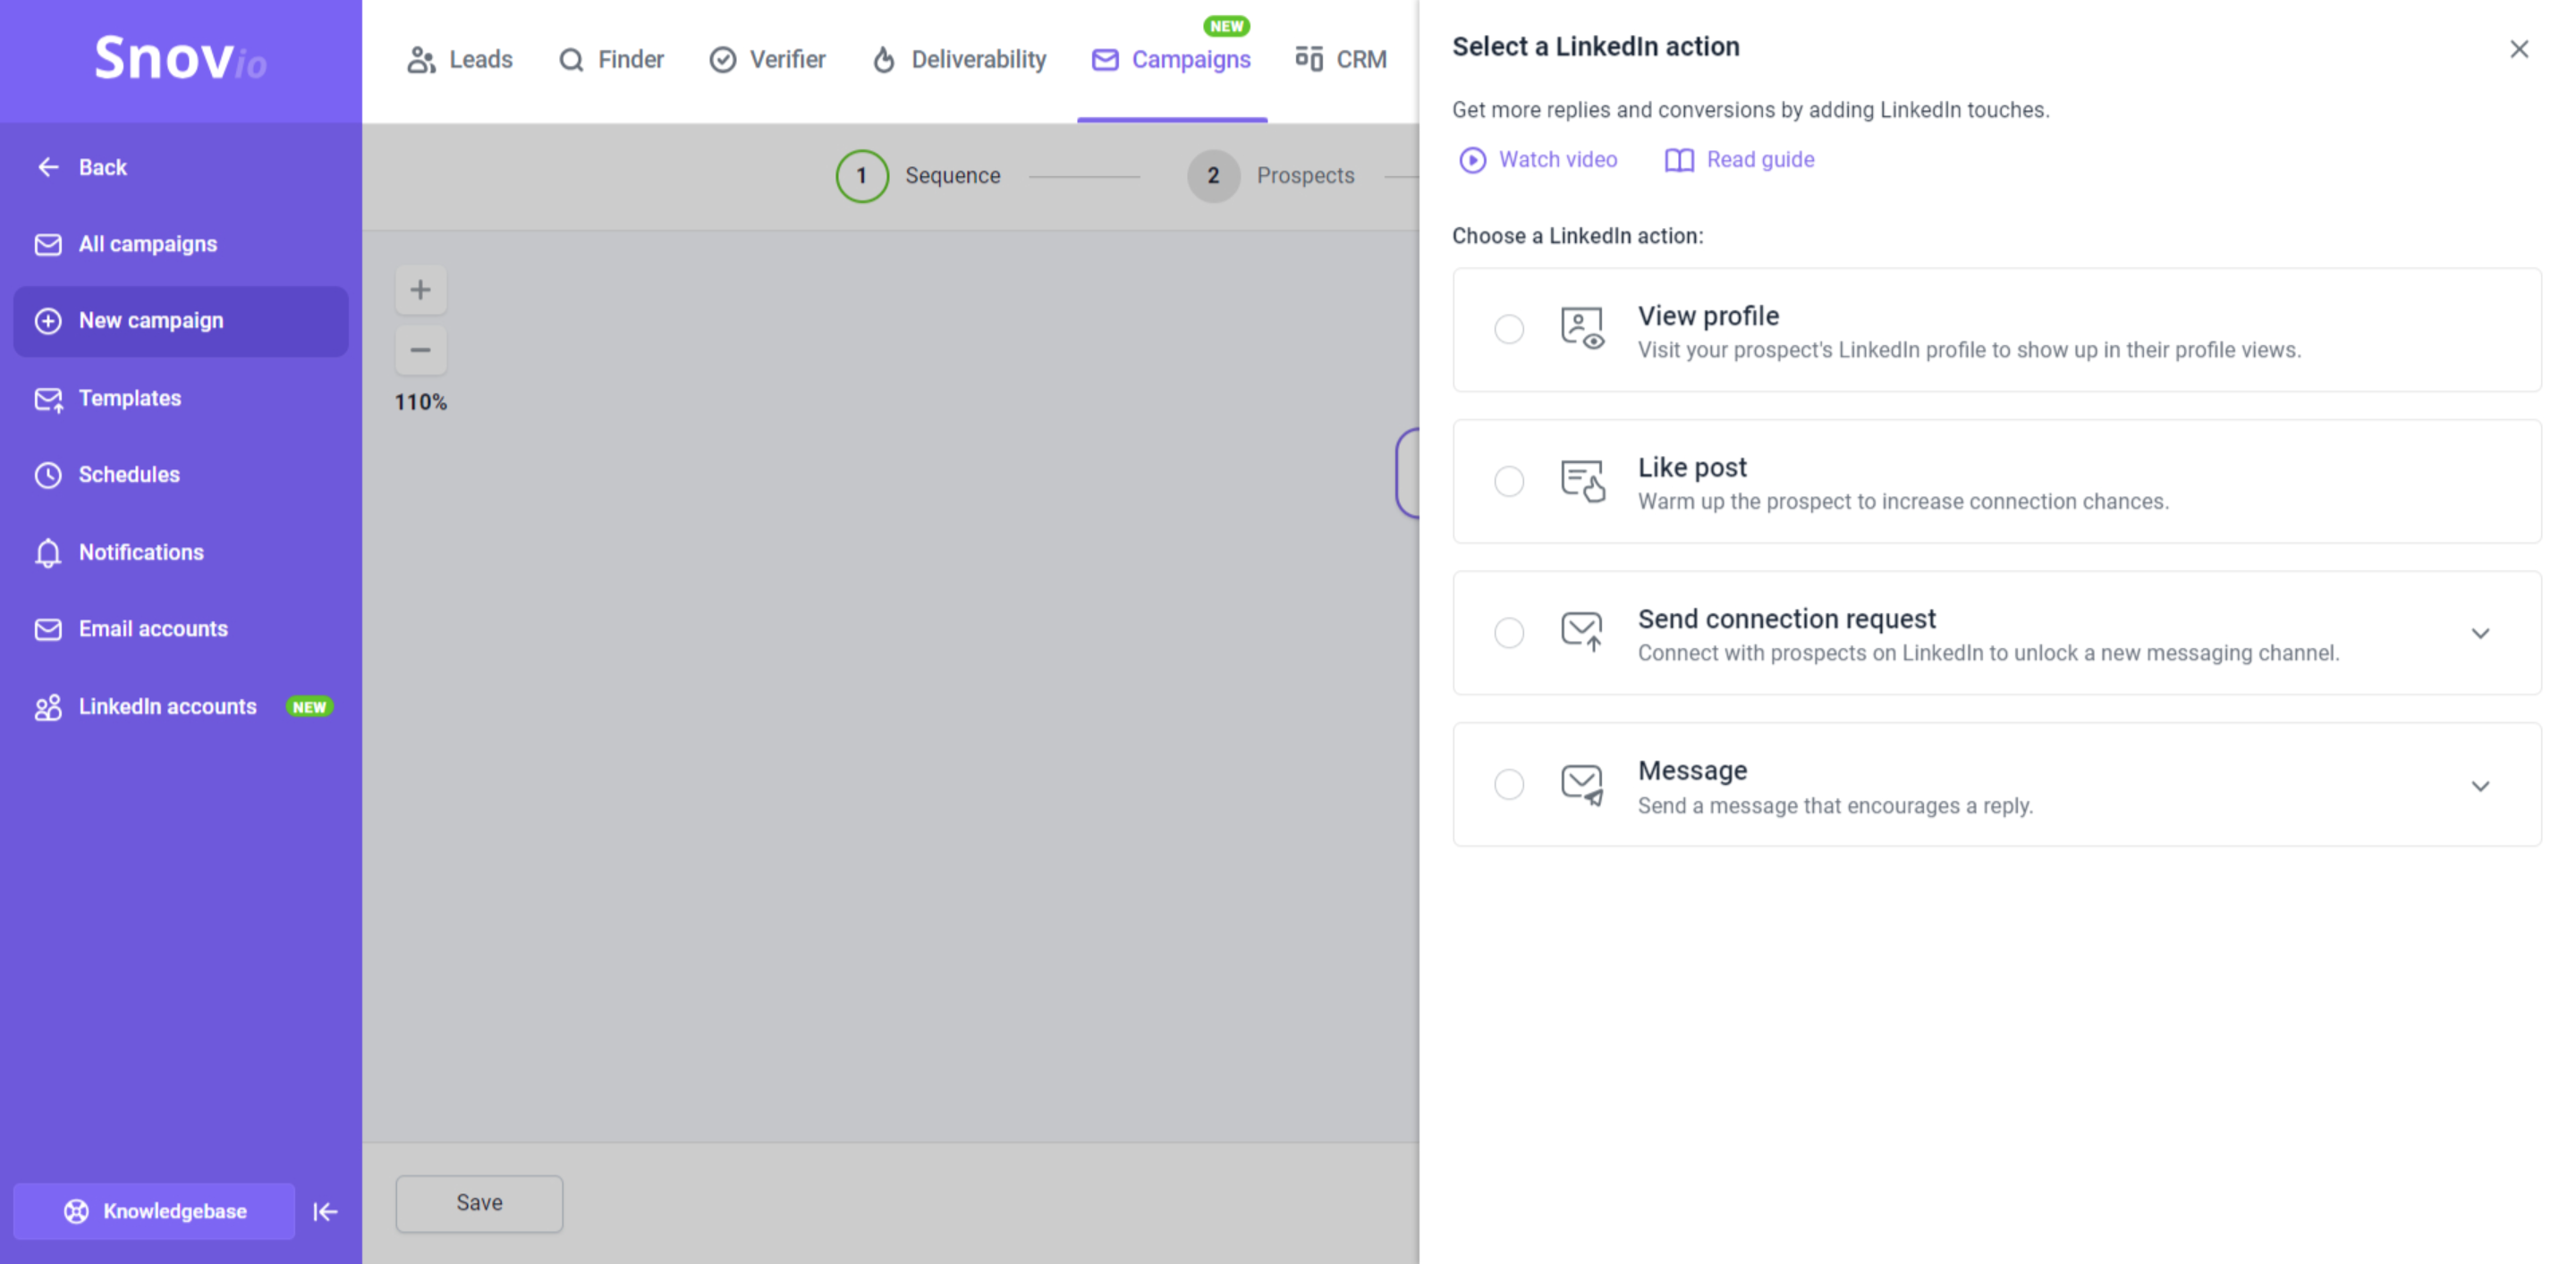This screenshot has width=2576, height=1264.
Task: Expand the Message option chevron
Action: [x=2480, y=787]
